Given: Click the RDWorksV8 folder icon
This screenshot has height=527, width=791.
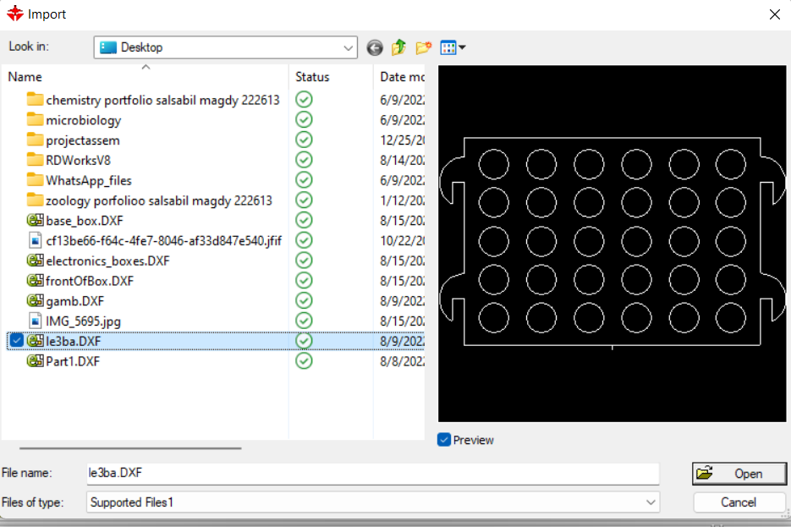Looking at the screenshot, I should [35, 160].
